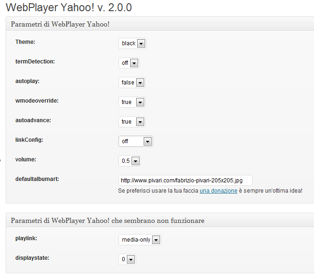Click the defaultalbumart URL input field

tap(185, 181)
